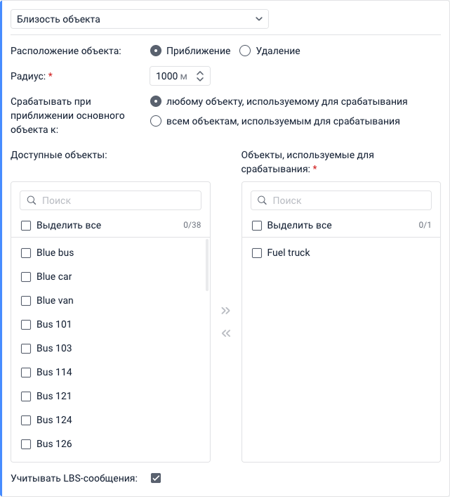This screenshot has width=450, height=497.
Task: Check 'Выделить все' for trigger objects
Action: click(x=257, y=226)
